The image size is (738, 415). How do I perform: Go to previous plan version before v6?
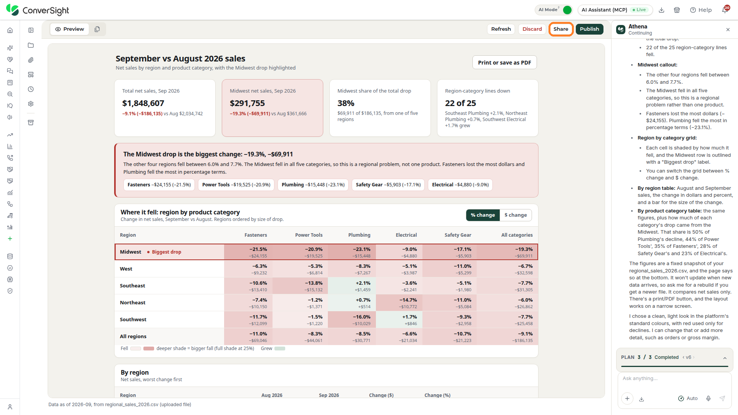(683, 357)
